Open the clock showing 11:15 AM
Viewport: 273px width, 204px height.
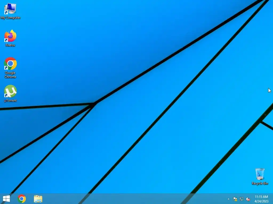261,199
